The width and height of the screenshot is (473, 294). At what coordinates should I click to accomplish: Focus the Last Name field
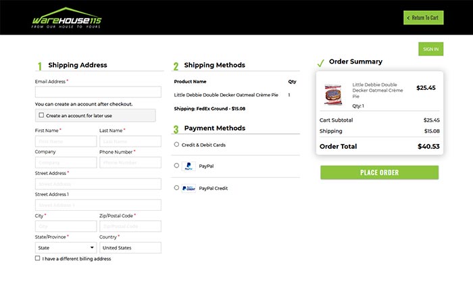coord(130,141)
